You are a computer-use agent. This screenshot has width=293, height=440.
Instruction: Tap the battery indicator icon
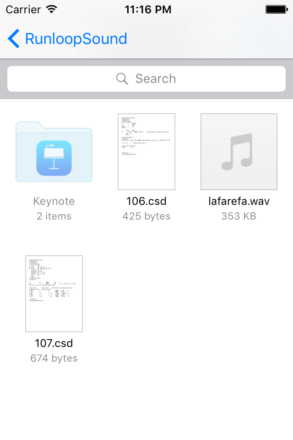(277, 10)
